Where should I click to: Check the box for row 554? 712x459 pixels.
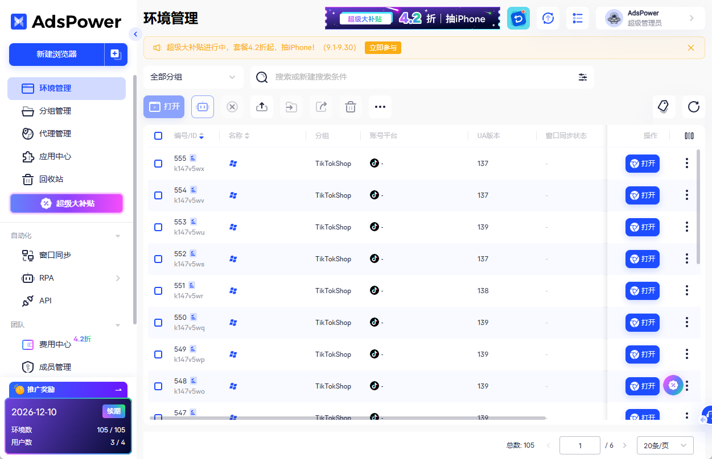click(158, 195)
